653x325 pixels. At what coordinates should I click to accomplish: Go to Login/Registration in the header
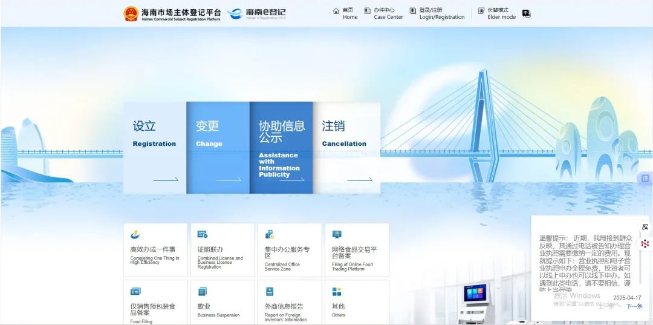click(441, 13)
